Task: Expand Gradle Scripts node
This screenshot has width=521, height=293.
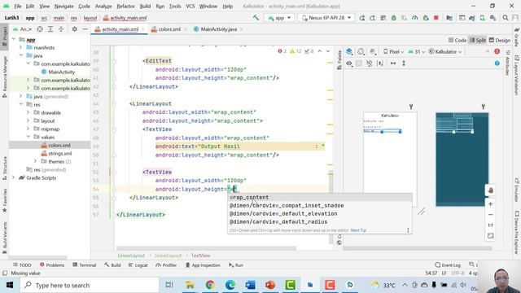Action: 14,177
